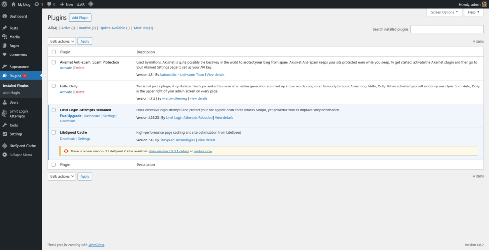Open the updates icon in admin bar

[37, 4]
